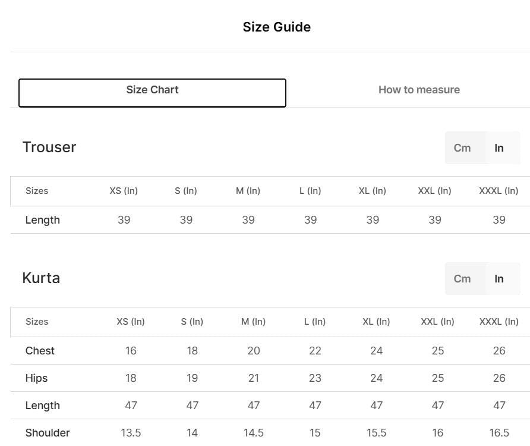
Task: Select XXXL (In) header in Trouser table
Action: pyautogui.click(x=499, y=191)
